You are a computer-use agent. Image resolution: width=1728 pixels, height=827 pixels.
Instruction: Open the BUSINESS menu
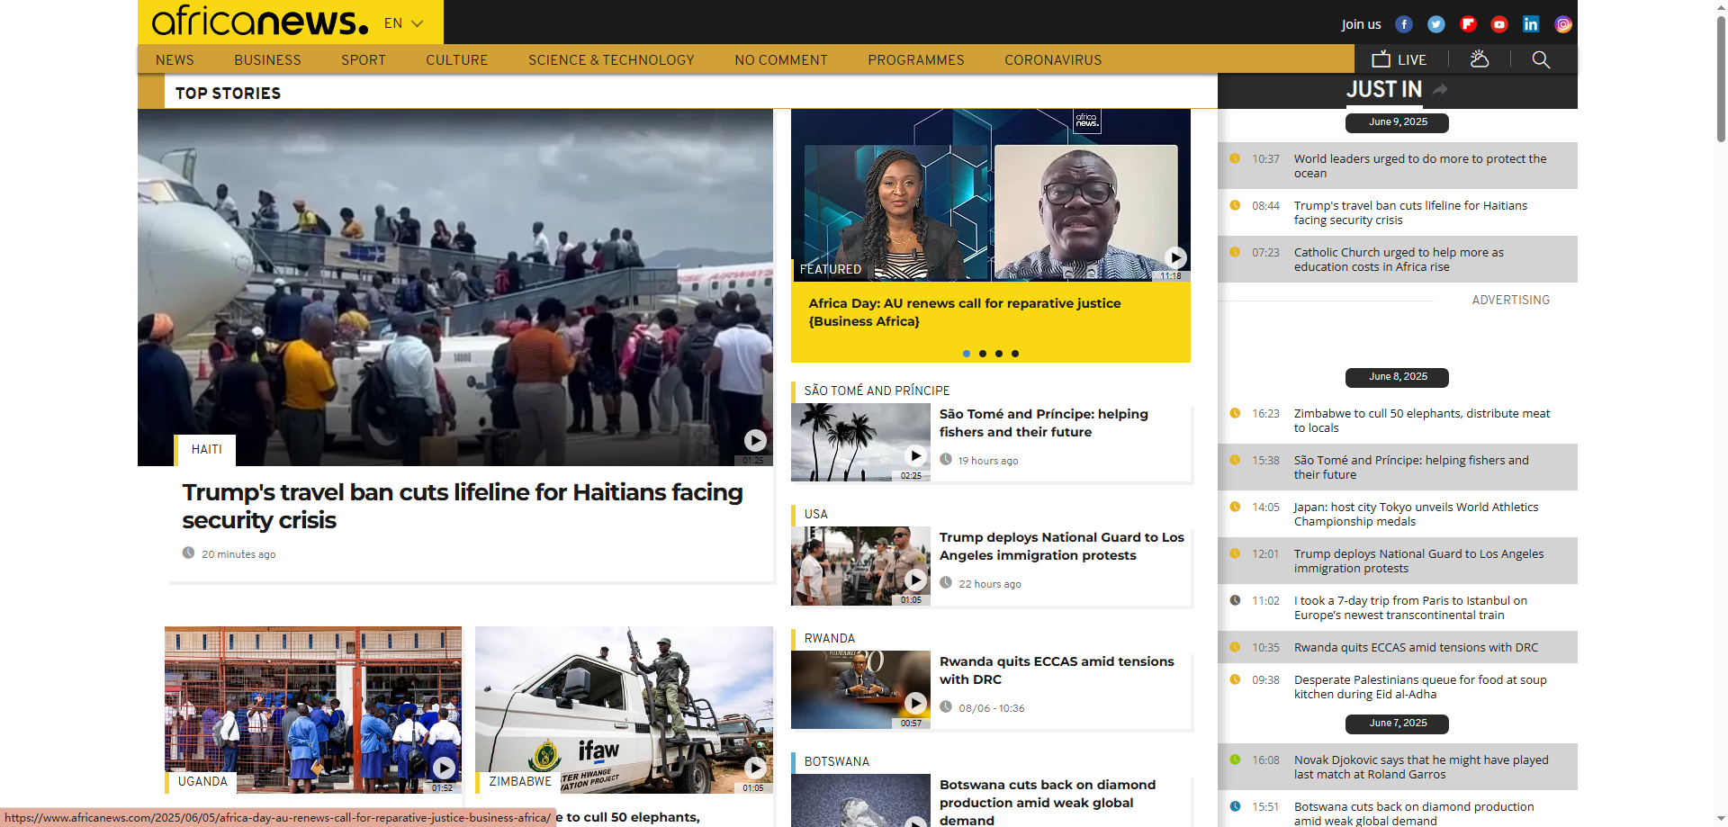coord(267,59)
